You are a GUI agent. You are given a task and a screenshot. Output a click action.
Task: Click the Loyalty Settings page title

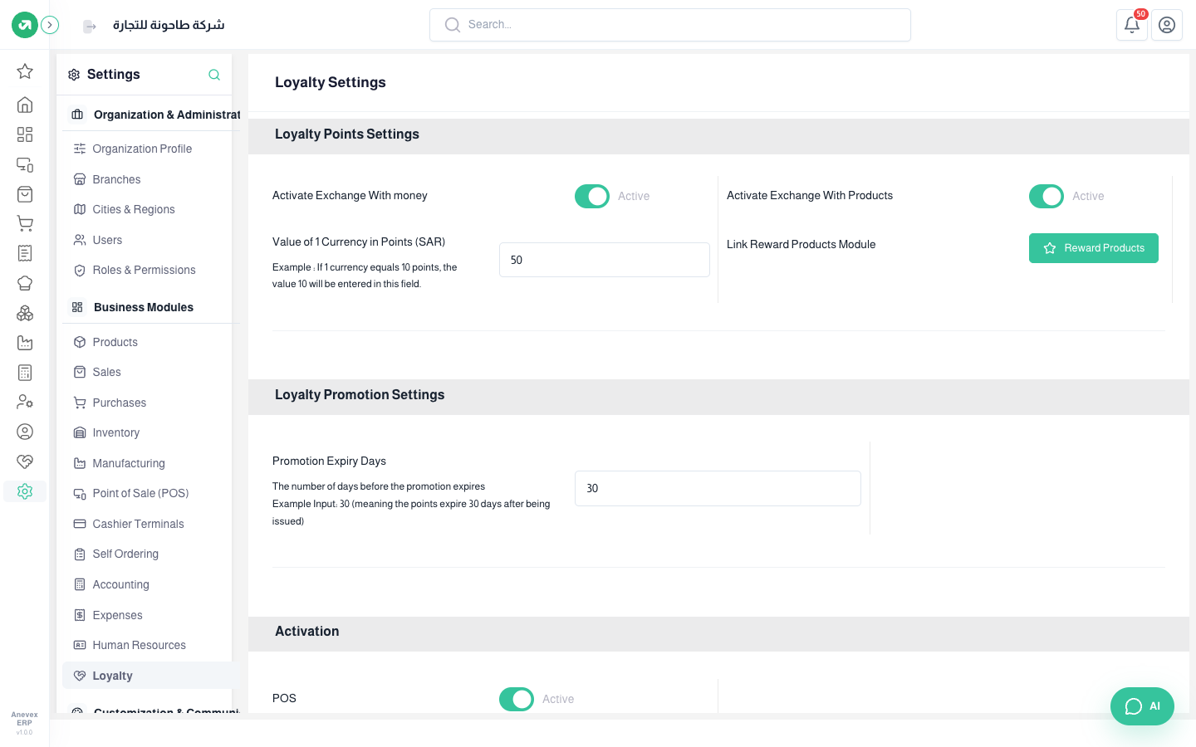pos(331,82)
